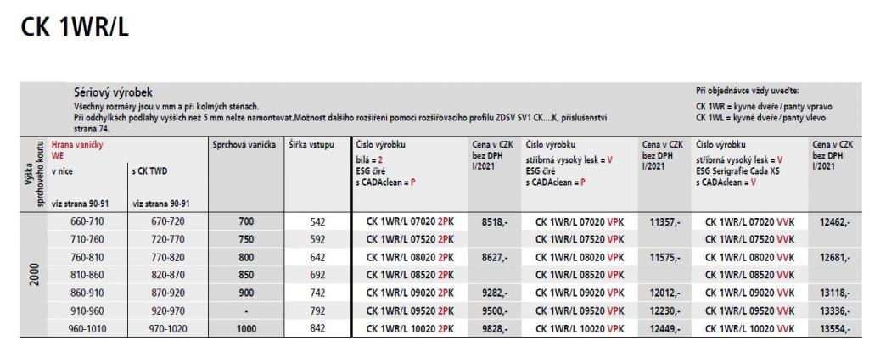The height and width of the screenshot is (352, 869).
Task: Select the Šířka vstupu column header
Action: [x=311, y=145]
